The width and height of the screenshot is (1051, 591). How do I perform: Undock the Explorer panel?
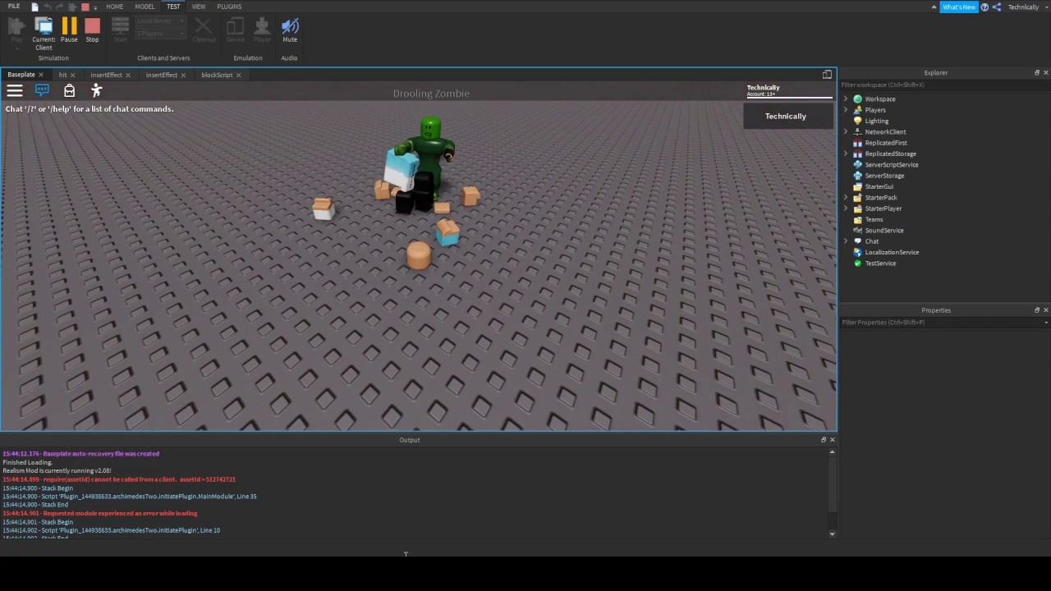point(1036,73)
